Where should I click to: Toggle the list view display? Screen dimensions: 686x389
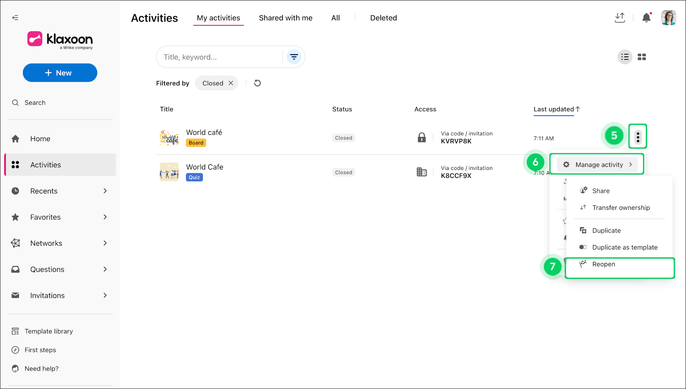pos(625,56)
